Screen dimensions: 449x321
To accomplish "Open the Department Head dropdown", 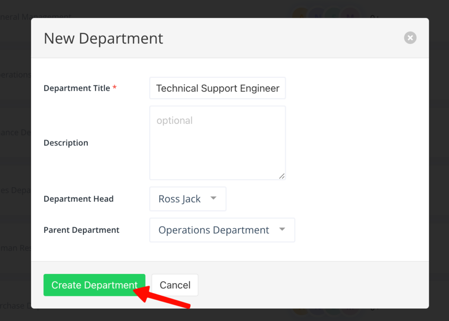I will 188,199.
